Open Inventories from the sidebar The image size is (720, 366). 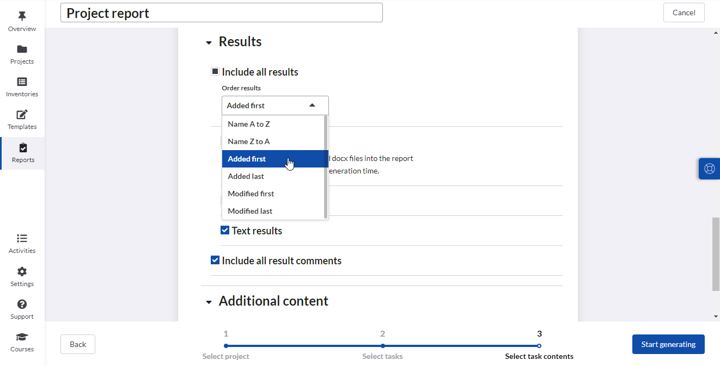point(22,86)
